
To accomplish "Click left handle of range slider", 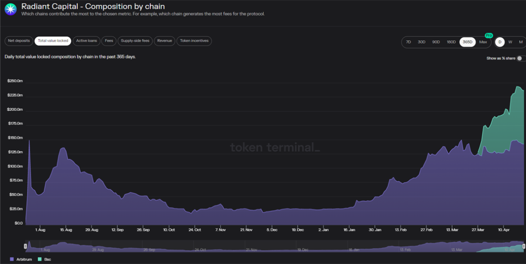I will (25, 246).
